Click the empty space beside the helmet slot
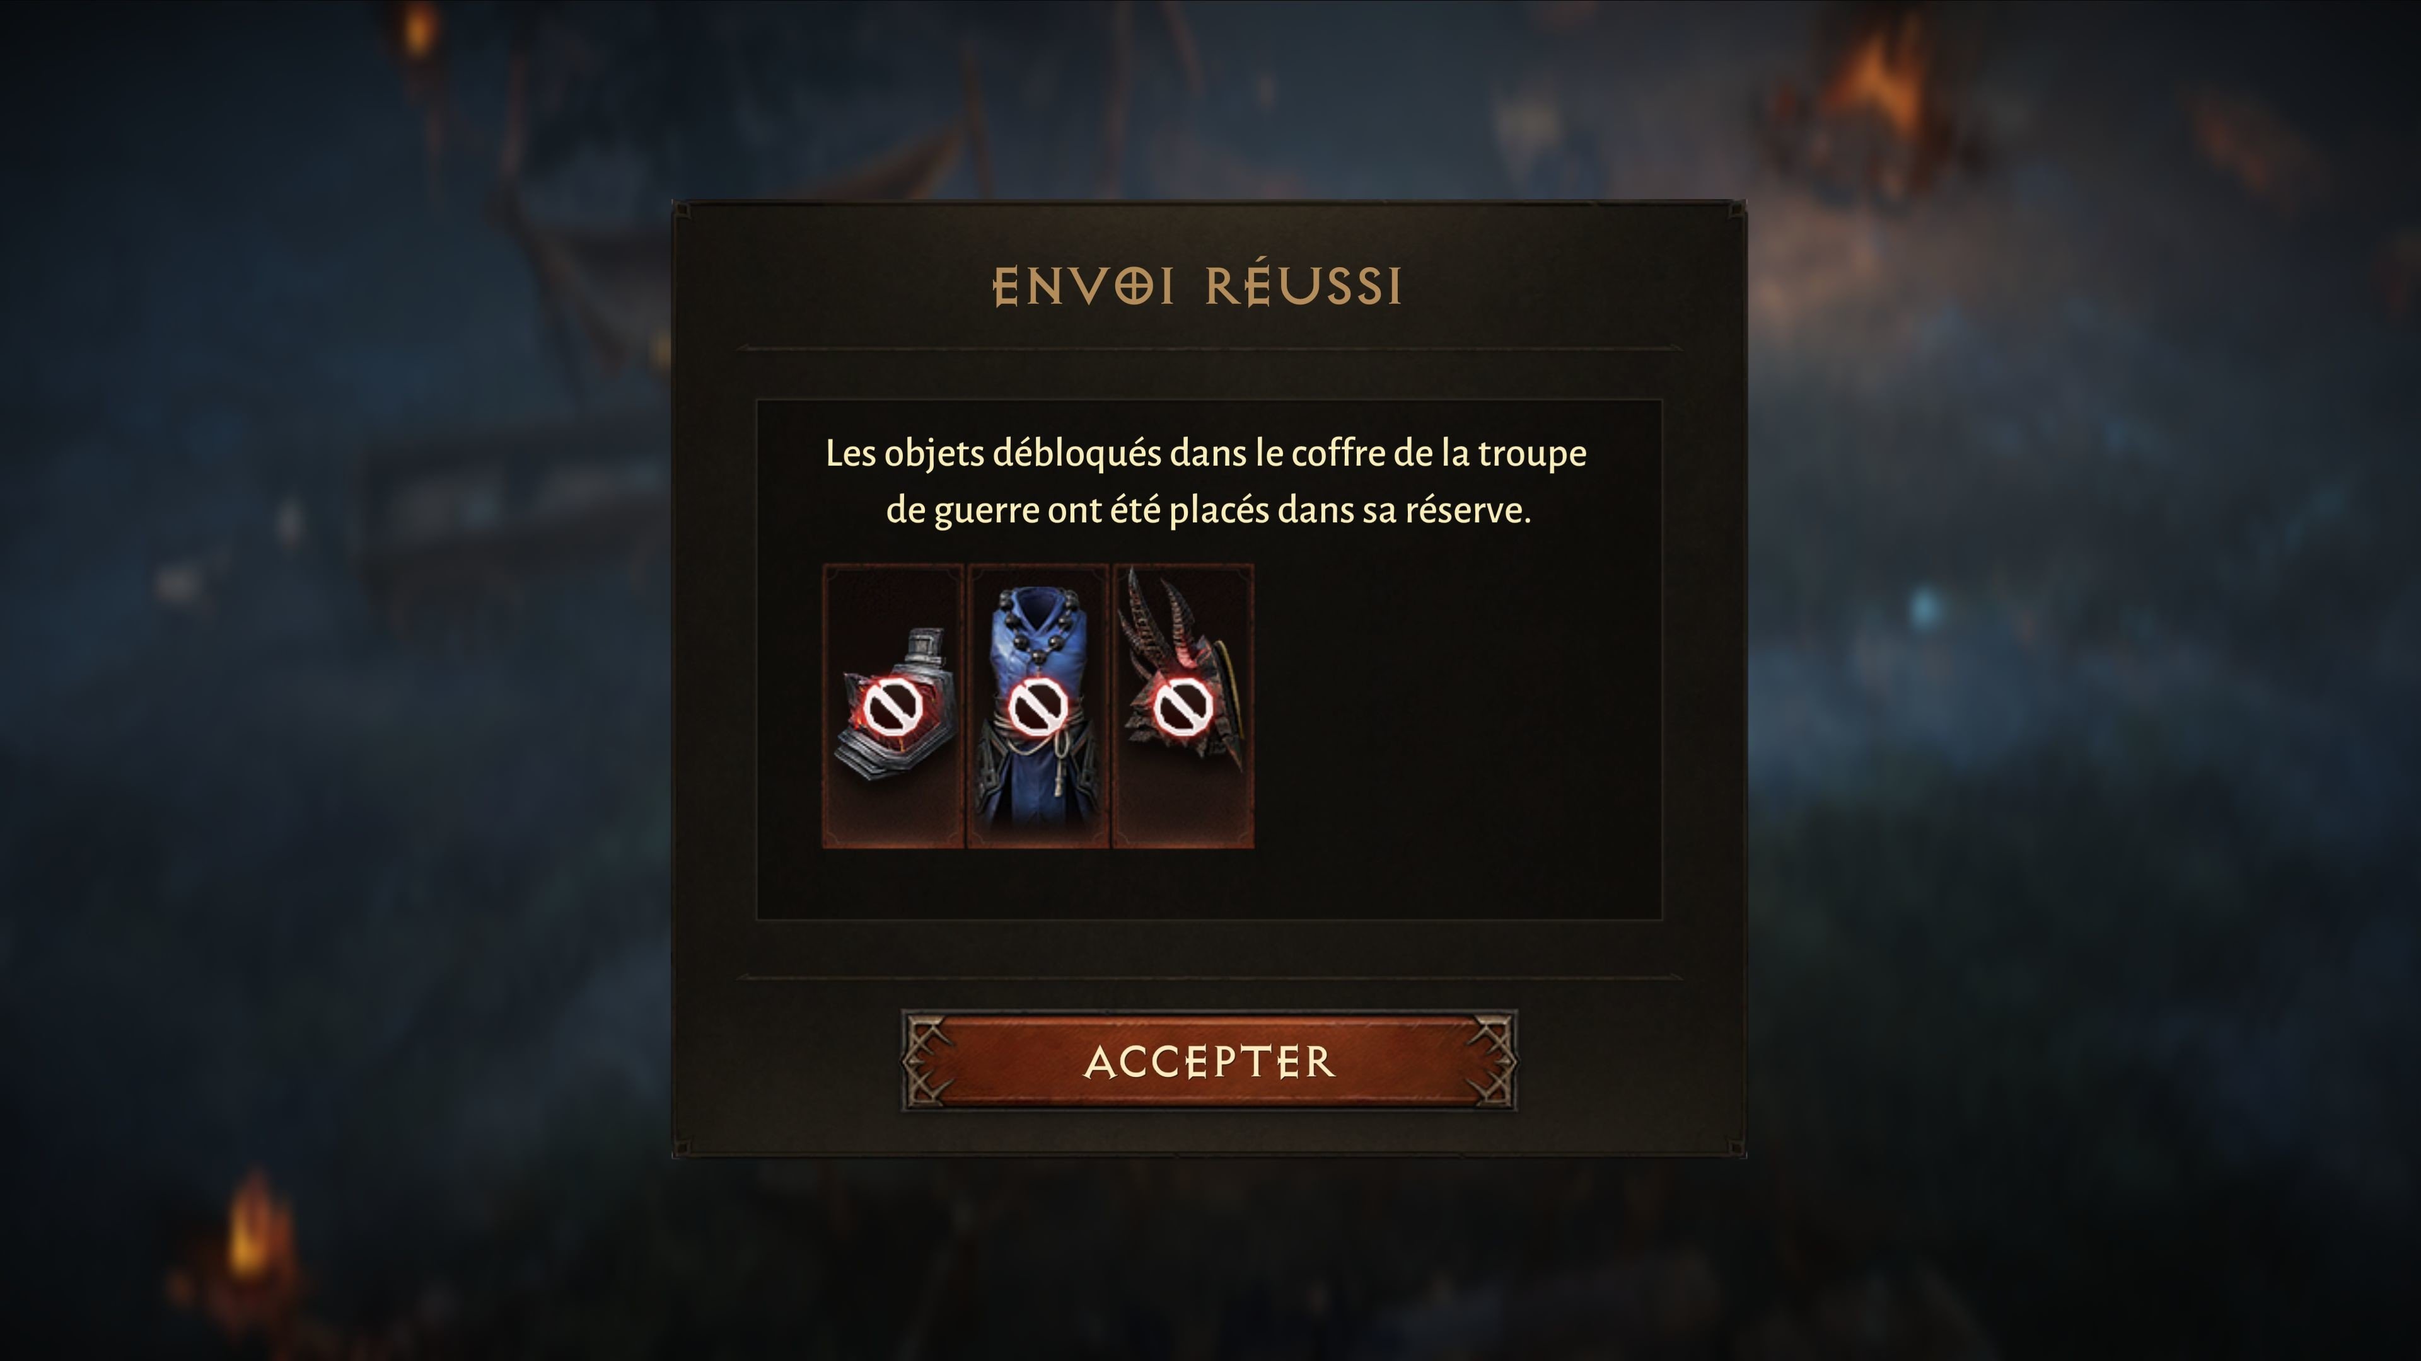 pos(1457,706)
